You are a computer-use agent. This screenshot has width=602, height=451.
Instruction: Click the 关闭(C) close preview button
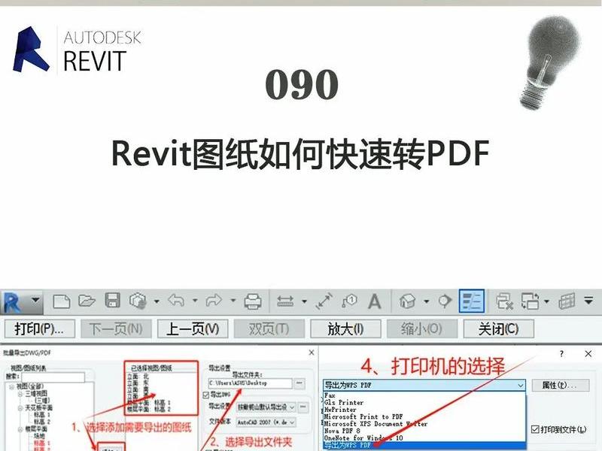498,329
